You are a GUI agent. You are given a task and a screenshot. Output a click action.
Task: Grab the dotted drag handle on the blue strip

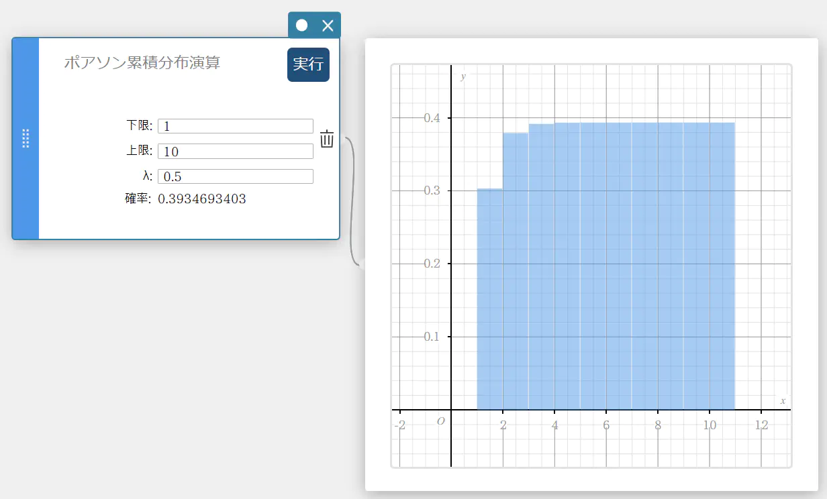pos(26,138)
